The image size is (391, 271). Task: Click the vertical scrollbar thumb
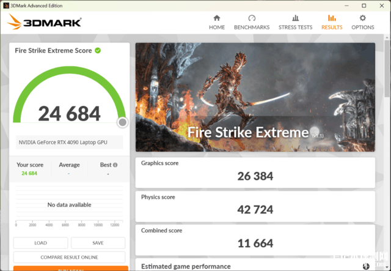click(x=387, y=69)
